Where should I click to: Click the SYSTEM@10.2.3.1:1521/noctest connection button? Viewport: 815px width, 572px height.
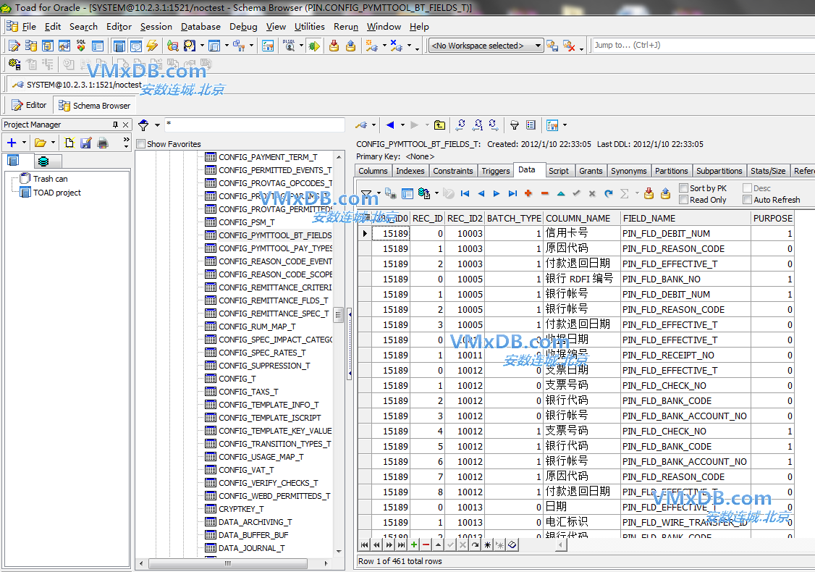[77, 85]
